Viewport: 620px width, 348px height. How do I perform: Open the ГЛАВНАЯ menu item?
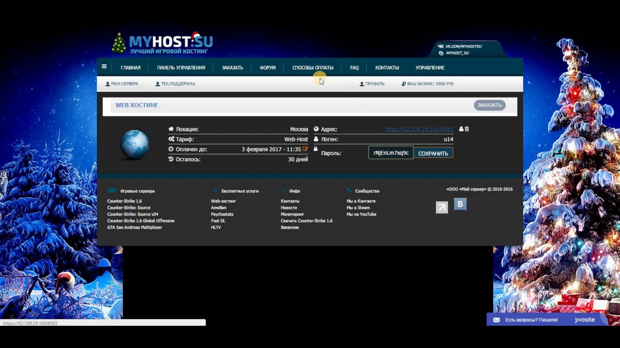point(130,68)
